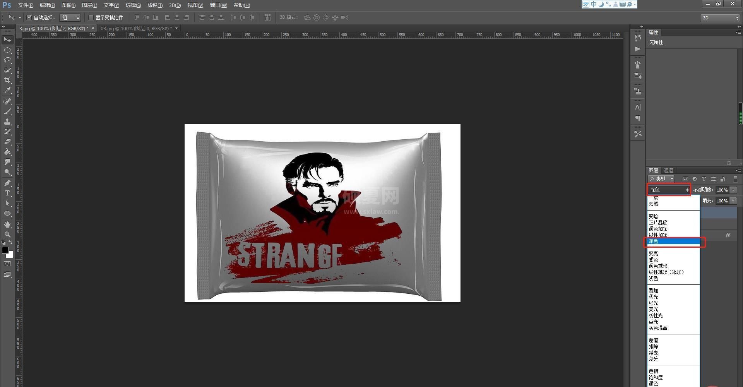743x387 pixels.
Task: Toggle the layer filtering switch
Action: 735,179
